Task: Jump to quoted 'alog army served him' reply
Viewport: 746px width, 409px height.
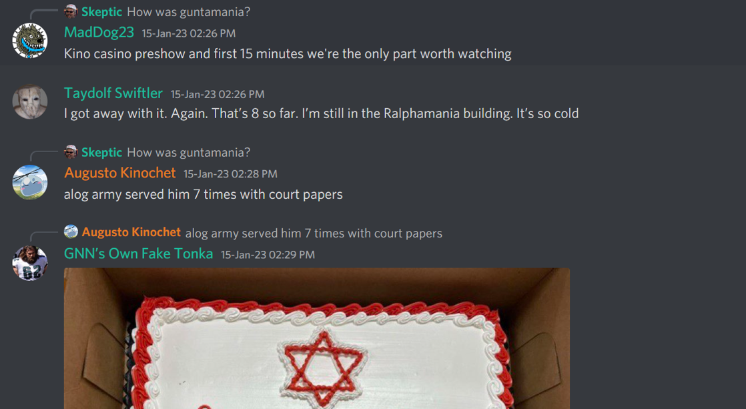Action: coord(314,233)
